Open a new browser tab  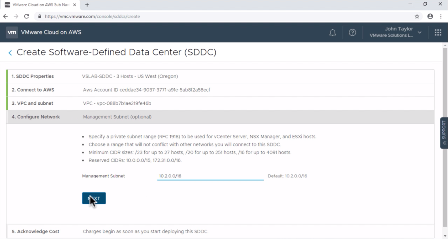pyautogui.click(x=87, y=5)
